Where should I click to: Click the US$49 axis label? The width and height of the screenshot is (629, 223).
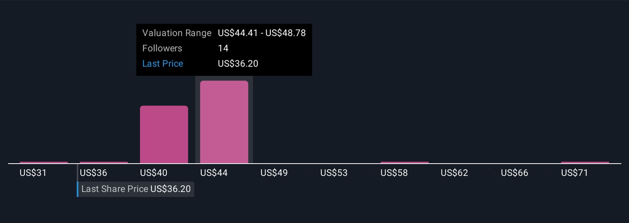(x=274, y=173)
